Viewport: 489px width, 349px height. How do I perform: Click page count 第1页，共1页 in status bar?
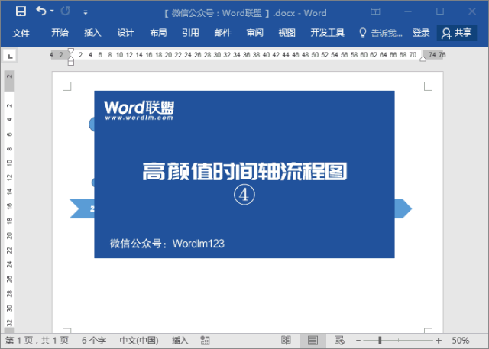pyautogui.click(x=37, y=341)
